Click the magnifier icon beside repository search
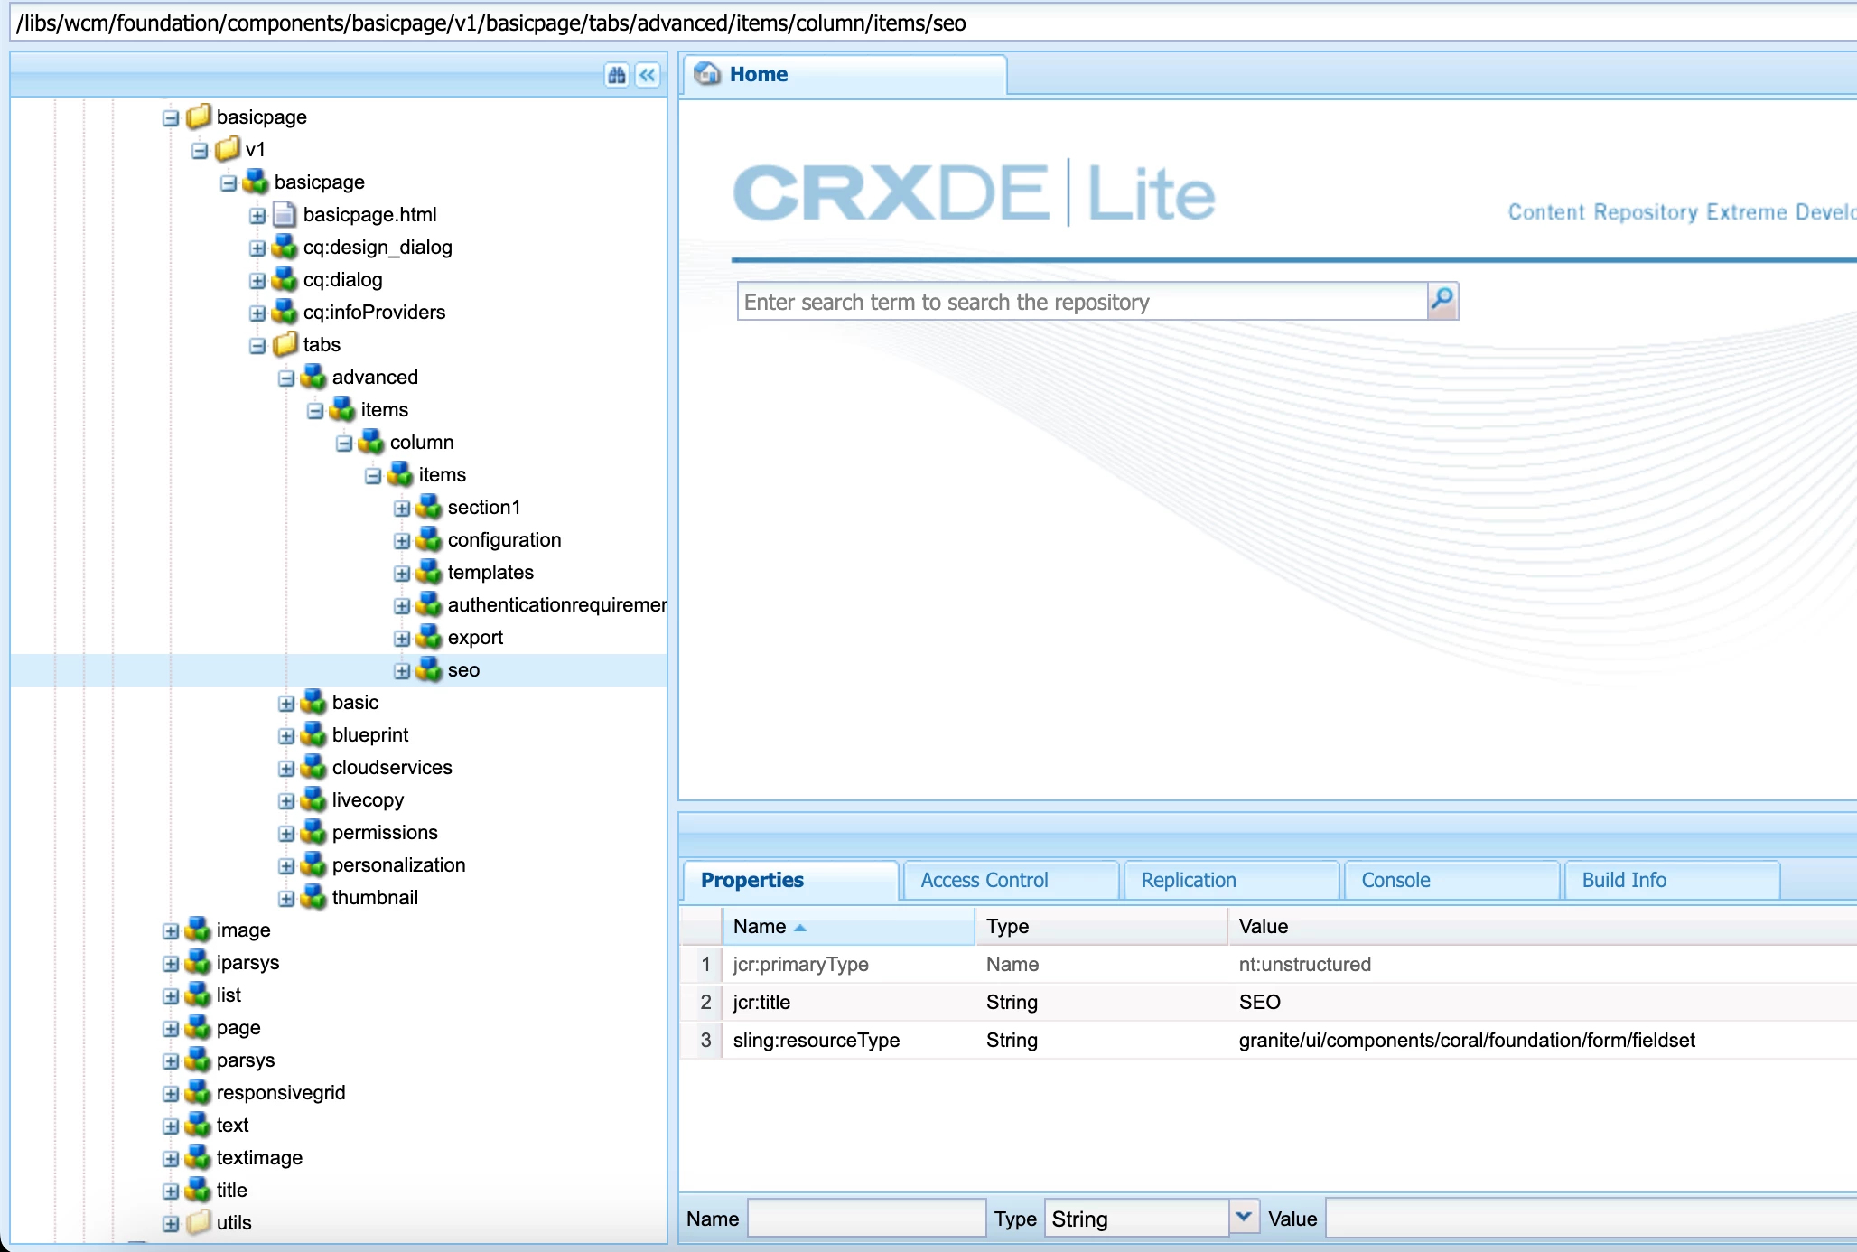1857x1252 pixels. pos(1442,300)
